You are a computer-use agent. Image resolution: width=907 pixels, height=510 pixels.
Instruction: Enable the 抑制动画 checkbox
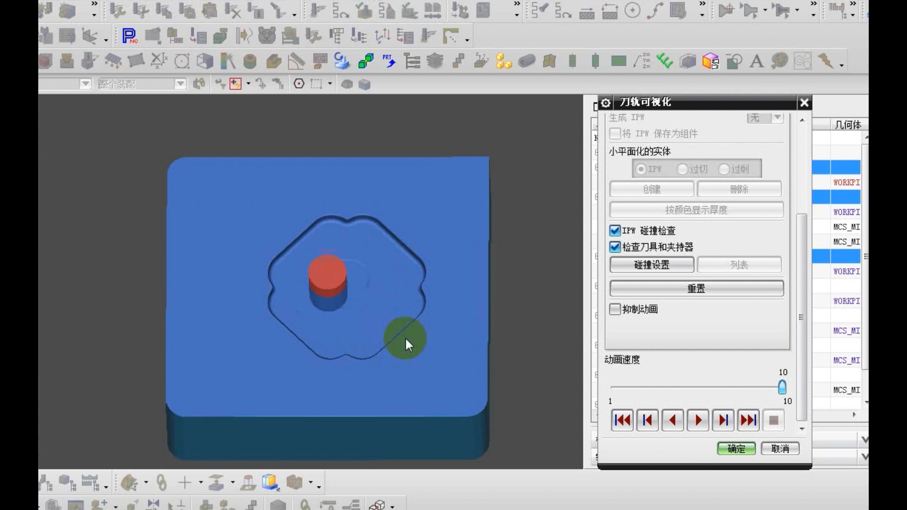click(615, 309)
